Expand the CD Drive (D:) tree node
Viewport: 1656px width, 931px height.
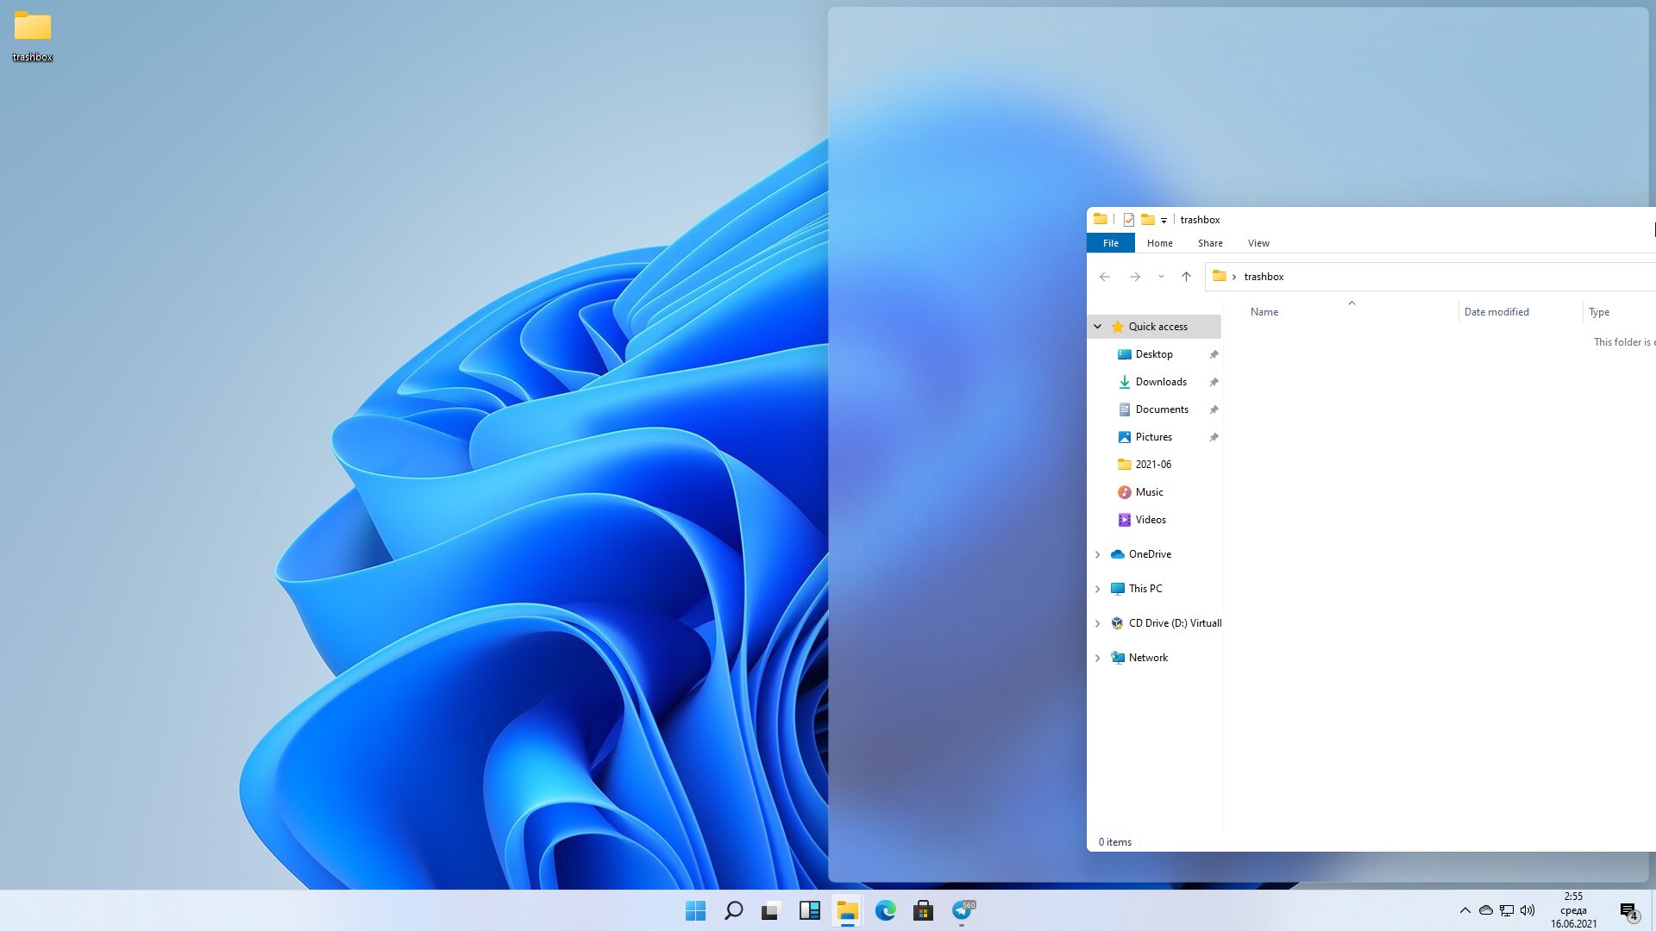point(1097,623)
